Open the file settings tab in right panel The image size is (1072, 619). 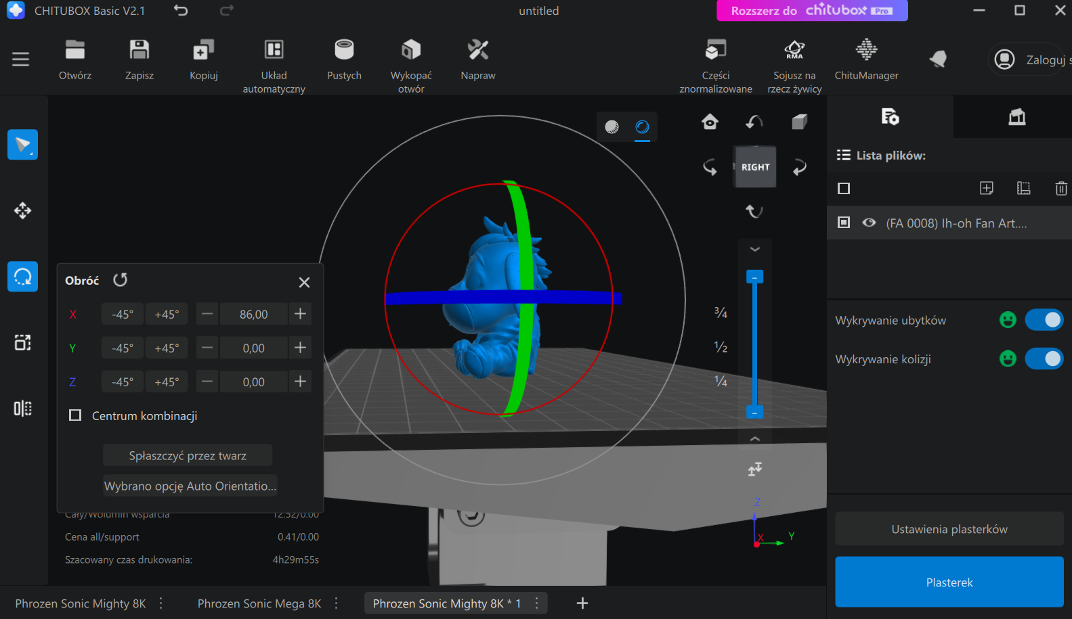pos(890,116)
